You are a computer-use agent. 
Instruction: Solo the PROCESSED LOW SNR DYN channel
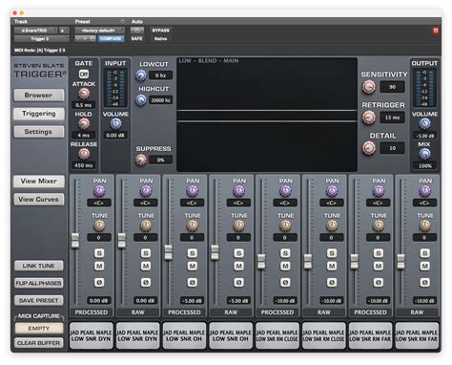tap(99, 253)
